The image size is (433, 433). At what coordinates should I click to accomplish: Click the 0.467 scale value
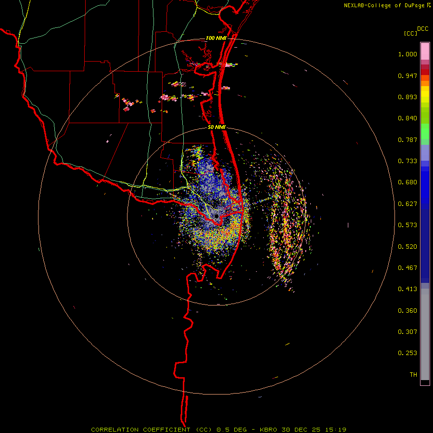(408, 268)
